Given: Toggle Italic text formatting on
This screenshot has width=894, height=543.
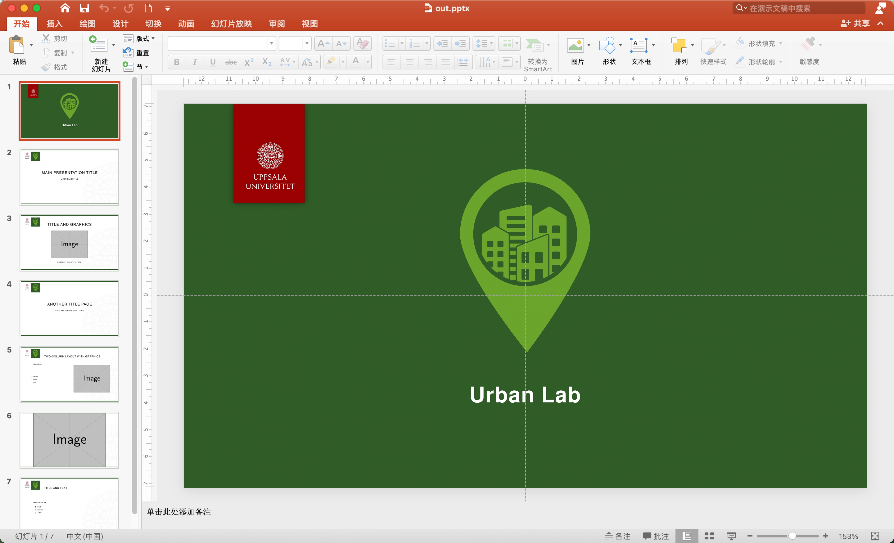Looking at the screenshot, I should tap(194, 61).
